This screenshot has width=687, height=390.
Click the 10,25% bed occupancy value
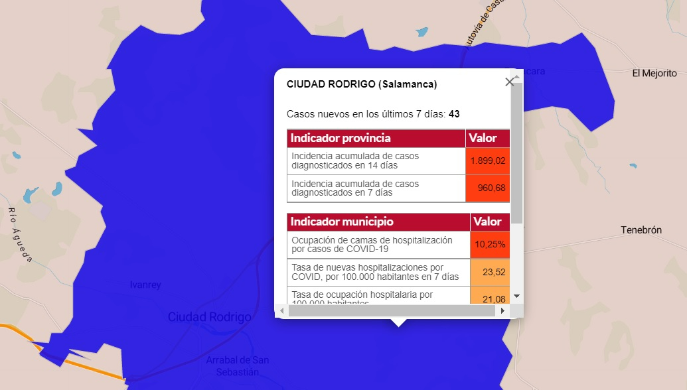490,245
